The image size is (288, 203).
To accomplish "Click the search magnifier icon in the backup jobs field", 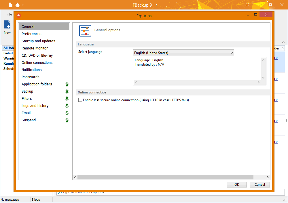I will click(x=60, y=193).
